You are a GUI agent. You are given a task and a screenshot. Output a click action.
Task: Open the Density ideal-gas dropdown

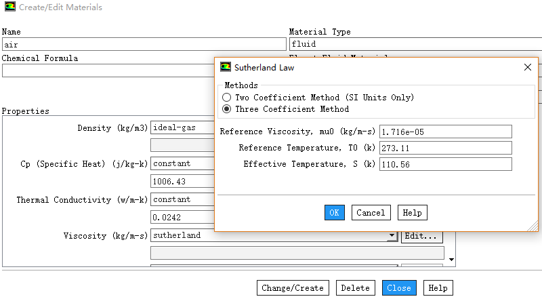[x=182, y=127]
